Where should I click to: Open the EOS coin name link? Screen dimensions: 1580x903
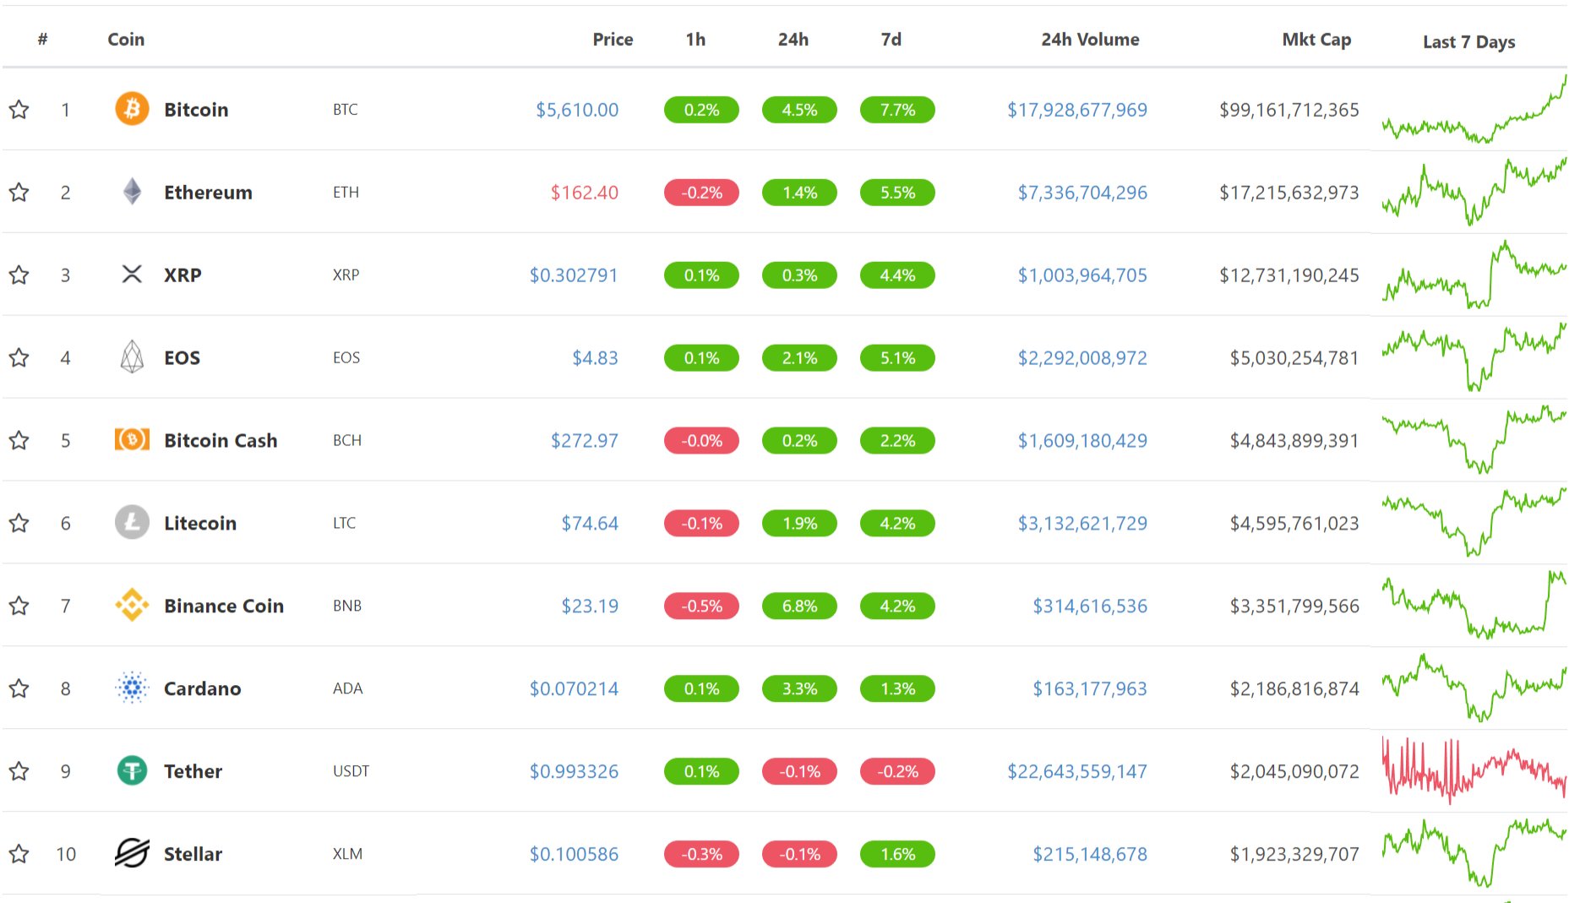coord(182,357)
